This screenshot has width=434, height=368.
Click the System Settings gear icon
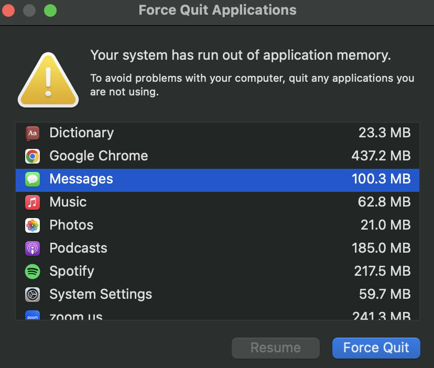click(32, 295)
